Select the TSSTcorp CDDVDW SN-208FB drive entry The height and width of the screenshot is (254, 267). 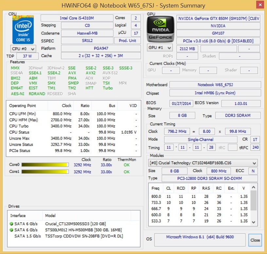(x=74, y=236)
